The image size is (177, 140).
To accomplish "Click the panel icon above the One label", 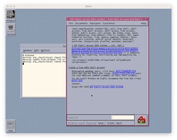I will click(11, 124).
